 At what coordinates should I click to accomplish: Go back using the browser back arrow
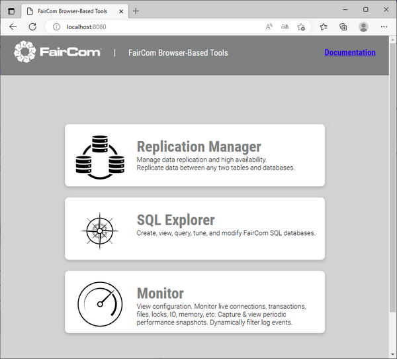[13, 26]
